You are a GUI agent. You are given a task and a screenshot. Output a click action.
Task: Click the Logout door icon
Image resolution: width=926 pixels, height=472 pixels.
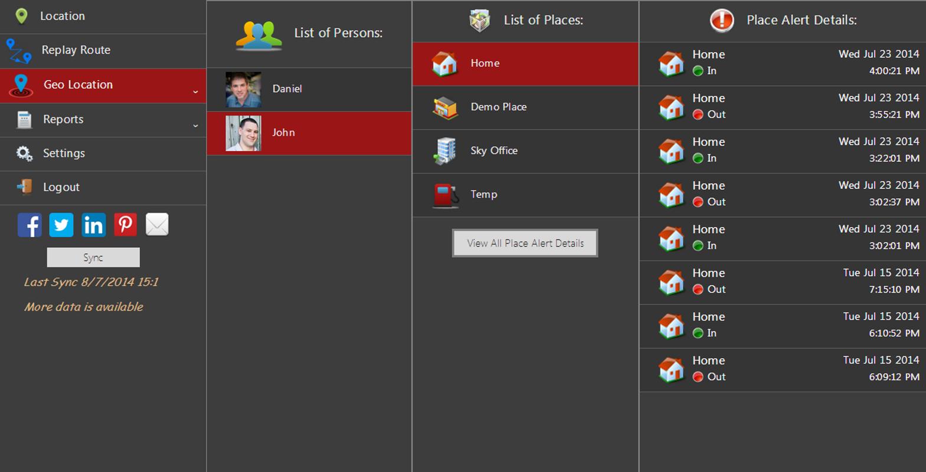(x=25, y=187)
